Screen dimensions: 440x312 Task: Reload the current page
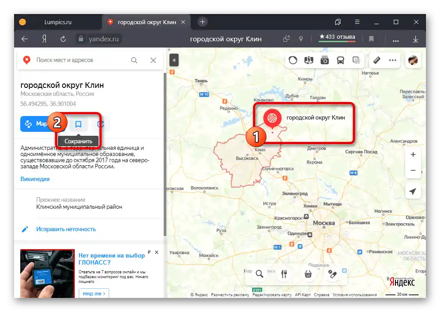[x=63, y=39]
